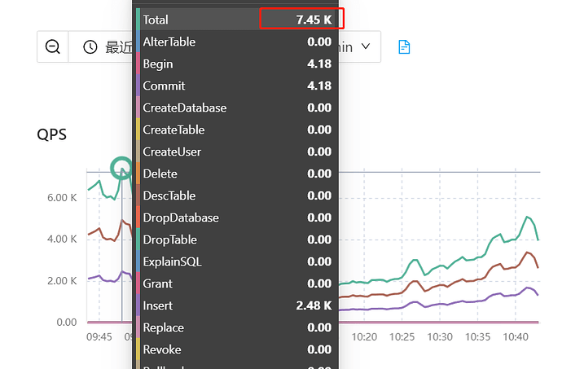
Task: Click the Insert value 2.48 K
Action: 314,305
